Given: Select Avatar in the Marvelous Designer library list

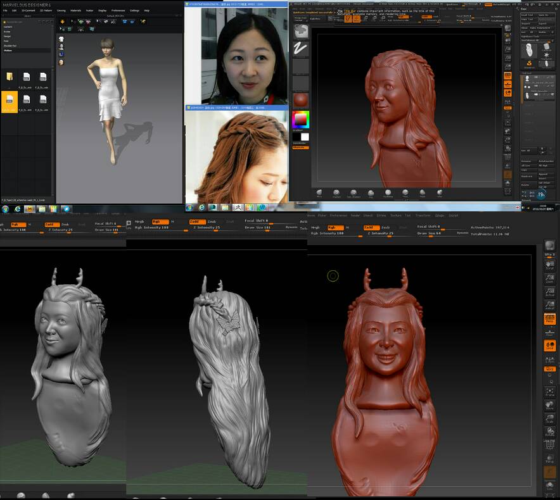Looking at the screenshot, I should click(8, 32).
